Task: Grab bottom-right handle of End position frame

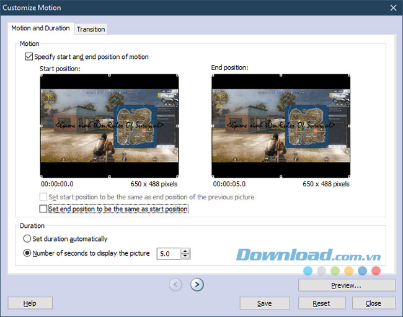Action: 349,176
